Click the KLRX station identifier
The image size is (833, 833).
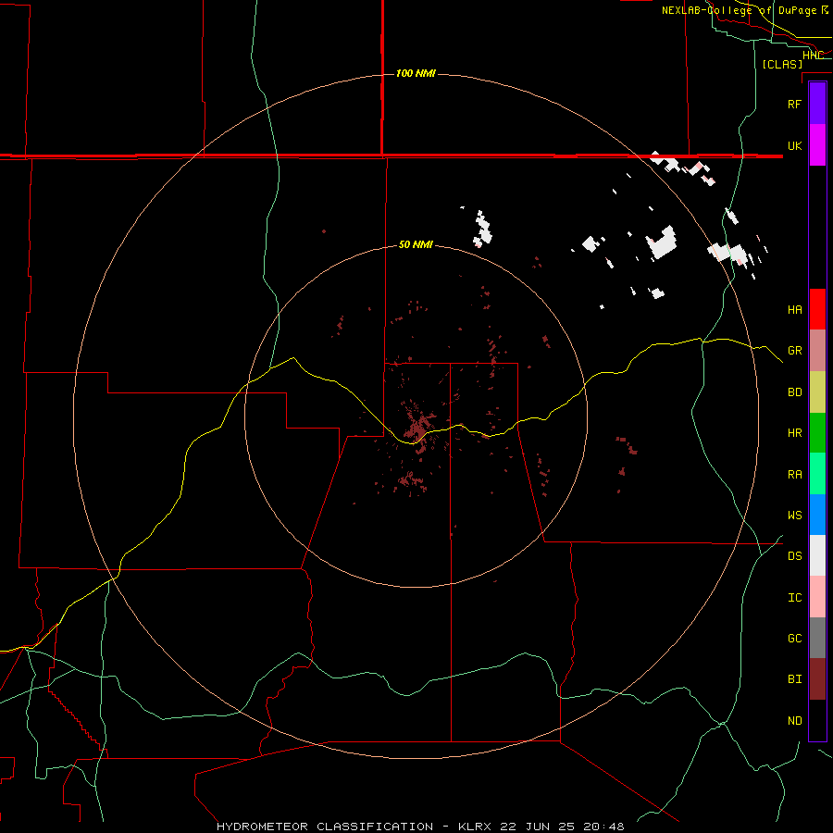(475, 827)
